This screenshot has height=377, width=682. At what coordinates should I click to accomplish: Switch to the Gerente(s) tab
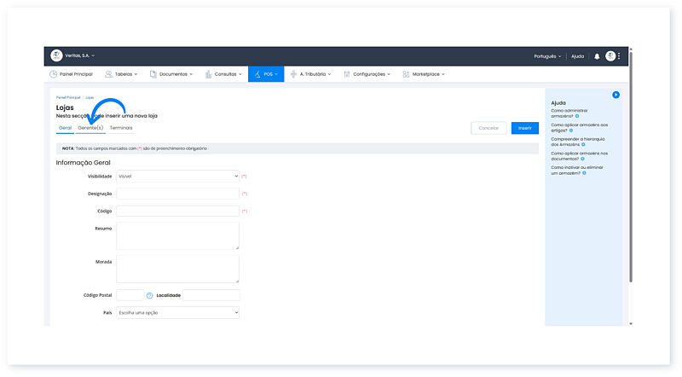coord(90,128)
